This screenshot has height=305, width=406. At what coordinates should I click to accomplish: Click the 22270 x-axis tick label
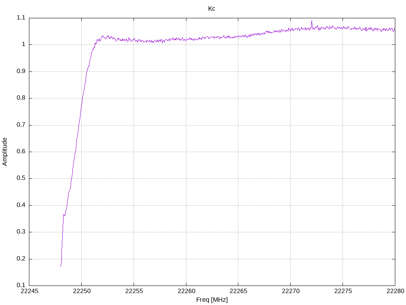coord(291,291)
